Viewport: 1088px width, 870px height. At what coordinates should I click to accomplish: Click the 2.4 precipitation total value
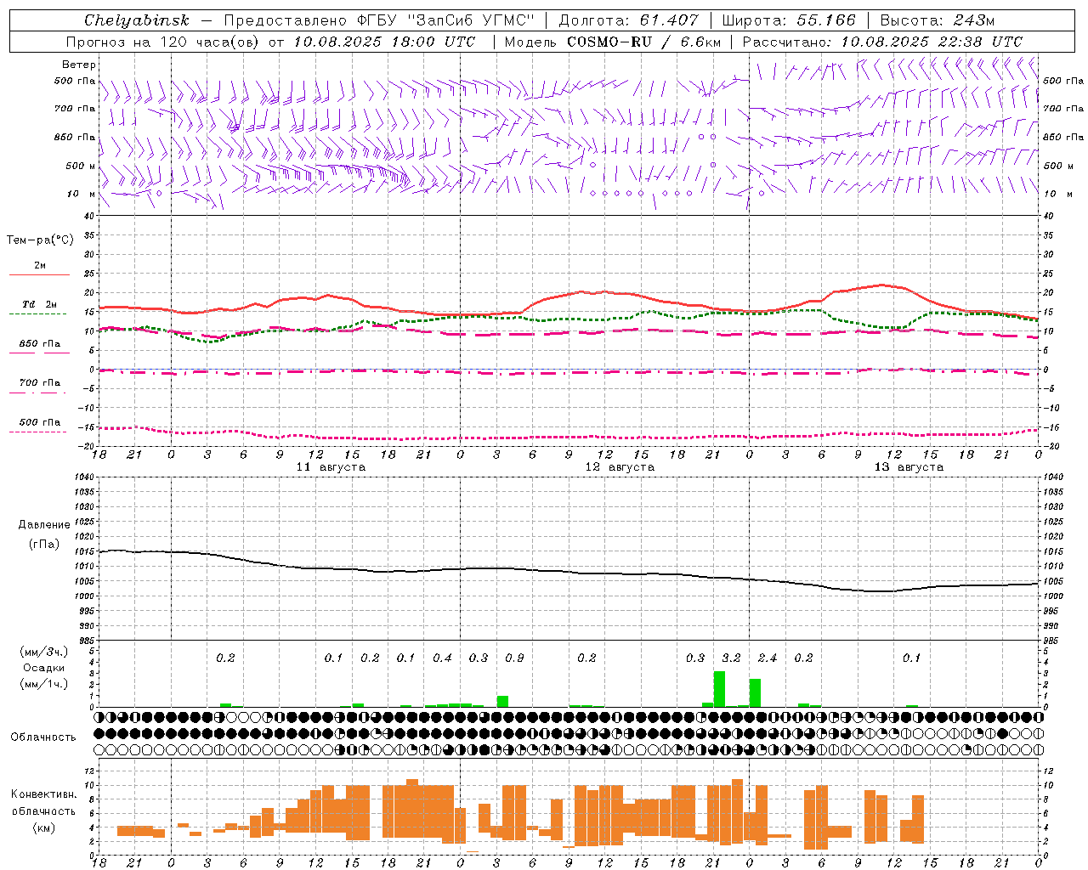pyautogui.click(x=768, y=658)
